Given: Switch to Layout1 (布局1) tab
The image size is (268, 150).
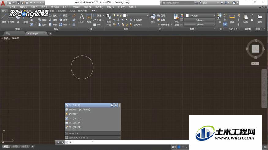Looking at the screenshot, I should 15,146.
